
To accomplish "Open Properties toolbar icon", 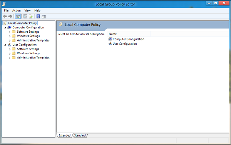I will (x=25, y=16).
